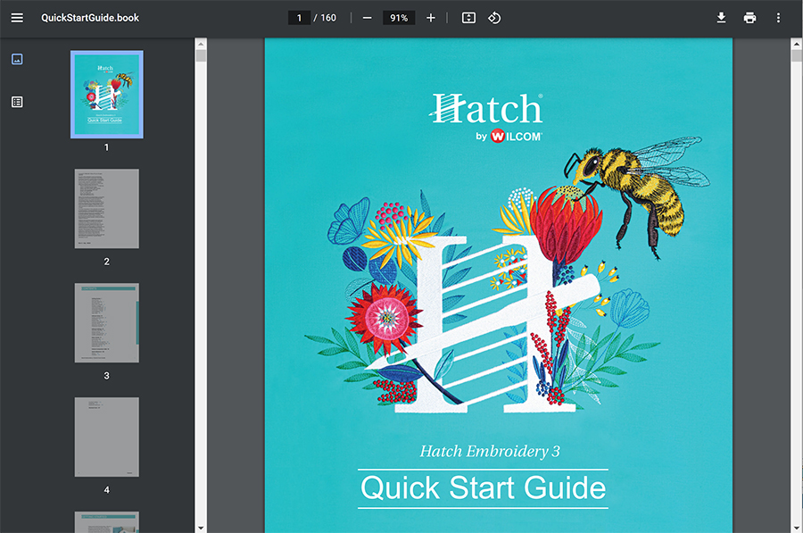Switch to the document outline view

point(16,101)
